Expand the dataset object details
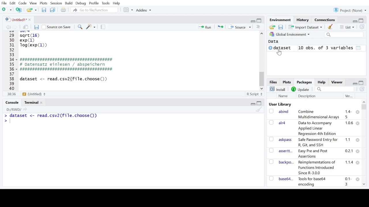Viewport: 369px width, 207px height. point(270,48)
